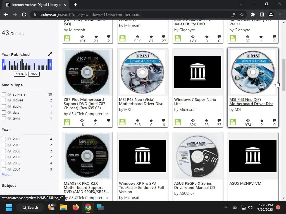Click the Year Published histogram bars
The image size is (286, 214).
pyautogui.click(x=27, y=65)
